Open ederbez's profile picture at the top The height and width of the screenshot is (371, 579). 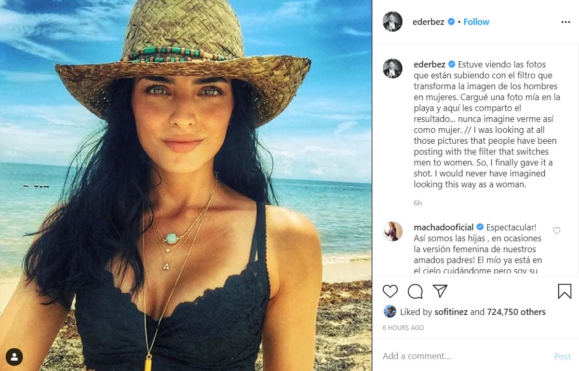point(393,22)
